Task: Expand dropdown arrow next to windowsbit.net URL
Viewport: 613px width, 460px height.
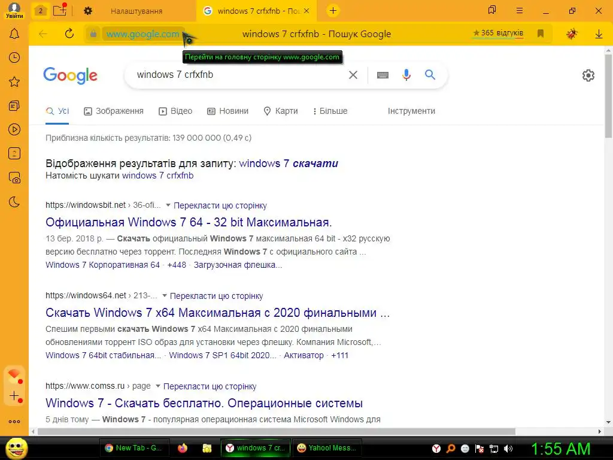Action: click(168, 205)
